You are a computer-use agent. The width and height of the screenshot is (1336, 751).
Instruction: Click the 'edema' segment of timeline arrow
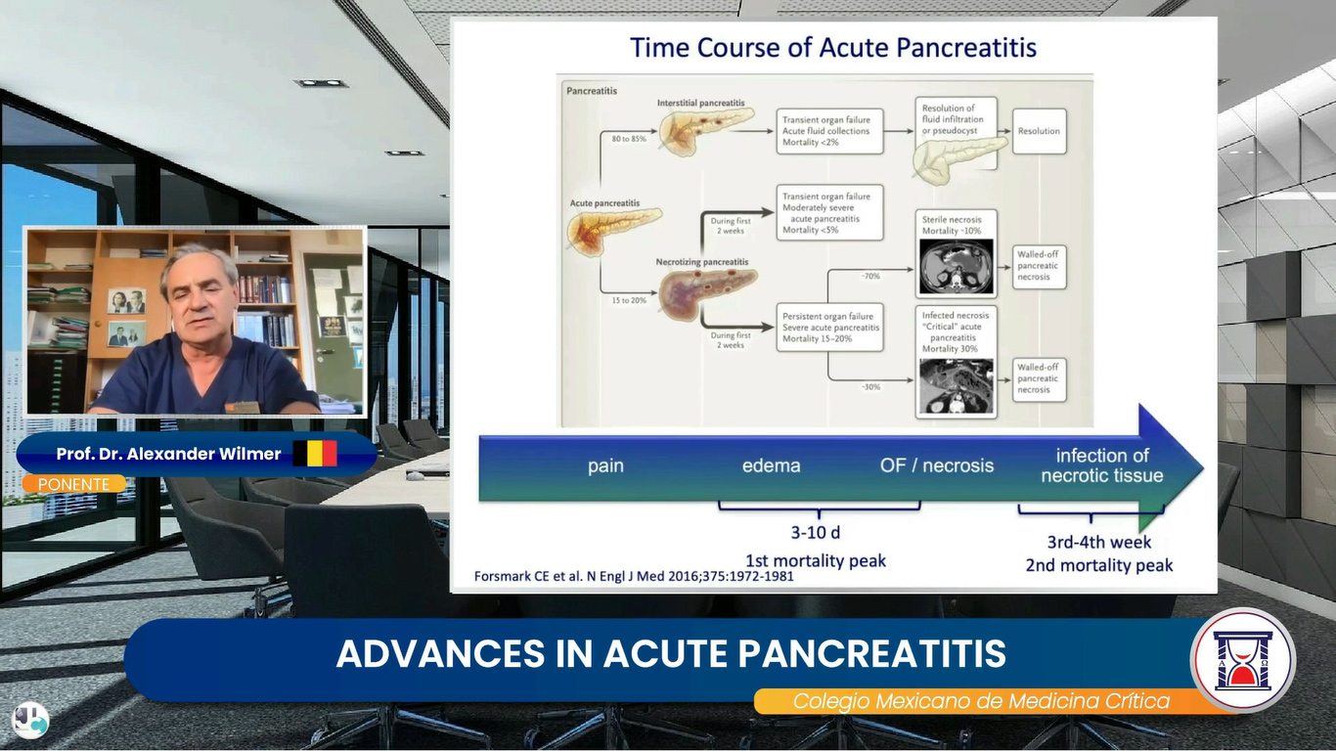[771, 465]
